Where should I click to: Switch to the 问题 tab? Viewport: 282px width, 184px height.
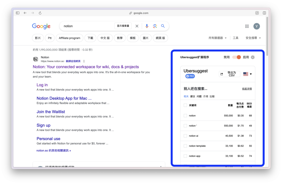pos(199,96)
